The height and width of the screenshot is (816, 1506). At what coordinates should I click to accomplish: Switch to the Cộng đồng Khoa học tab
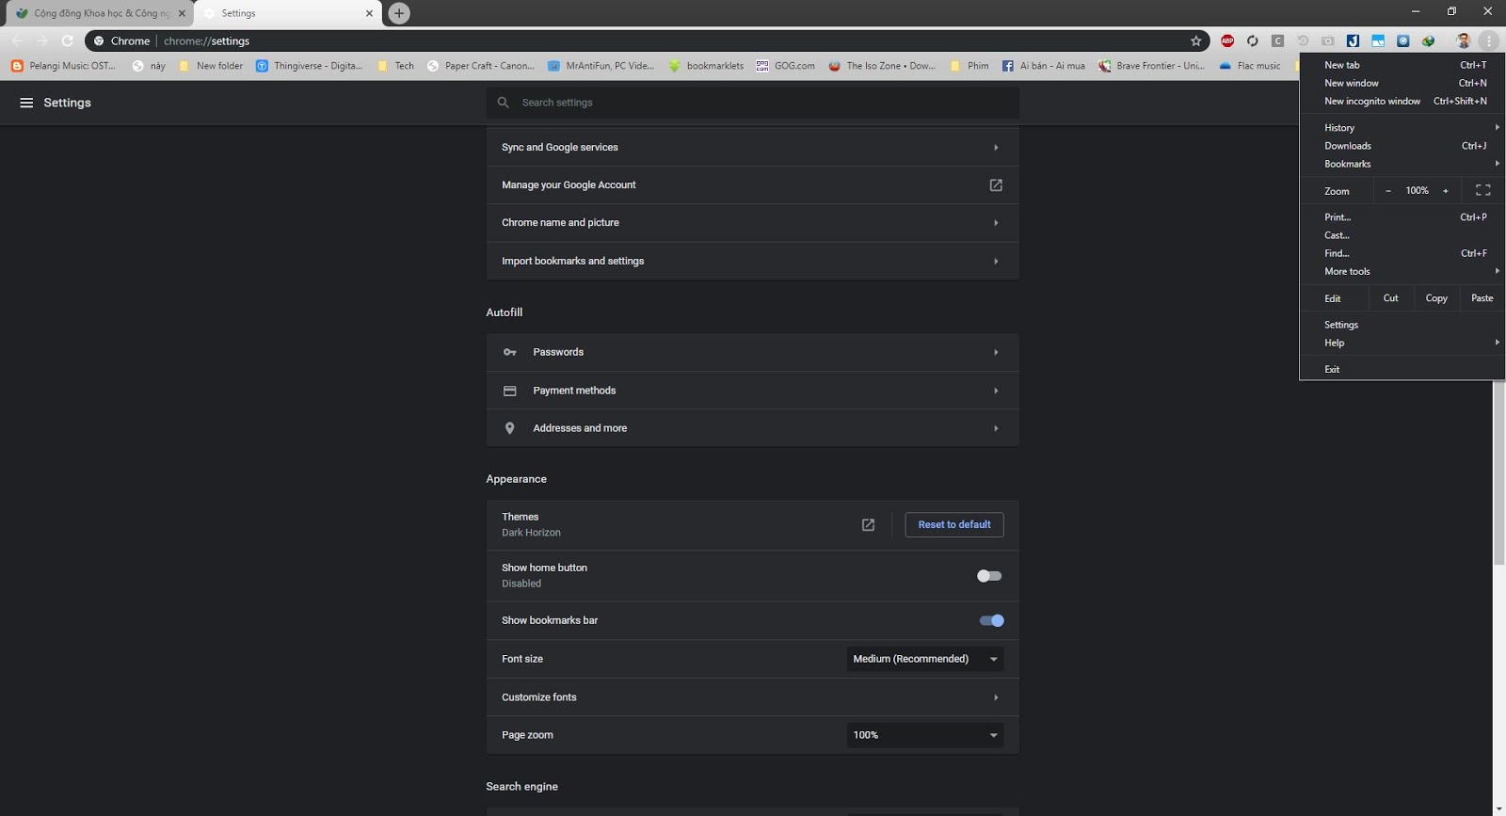(x=100, y=13)
